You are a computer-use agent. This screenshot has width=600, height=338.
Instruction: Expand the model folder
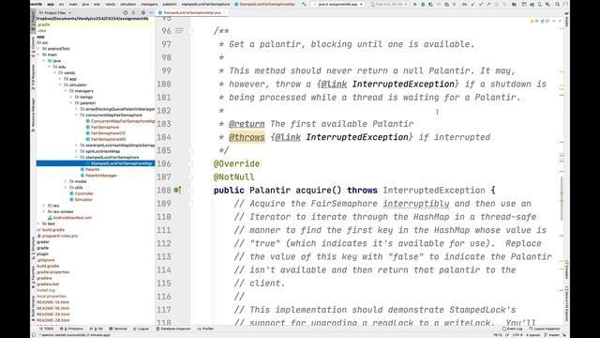(66, 181)
